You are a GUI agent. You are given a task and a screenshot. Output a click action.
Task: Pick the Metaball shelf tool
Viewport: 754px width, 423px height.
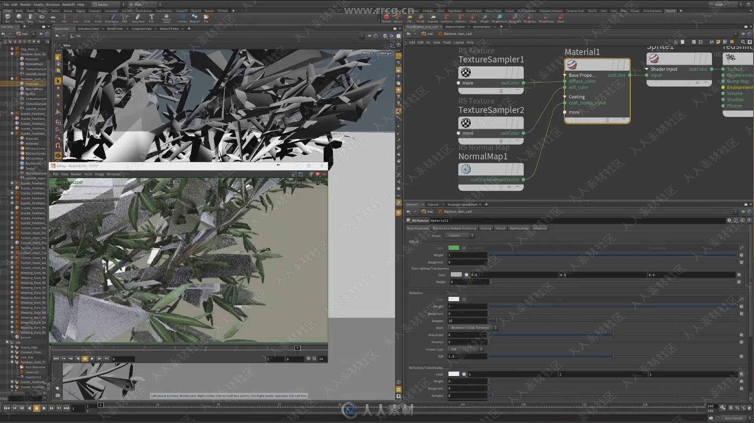click(194, 18)
